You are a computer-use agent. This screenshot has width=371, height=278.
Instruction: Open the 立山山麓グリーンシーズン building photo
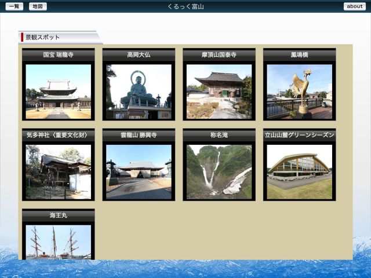(300, 172)
